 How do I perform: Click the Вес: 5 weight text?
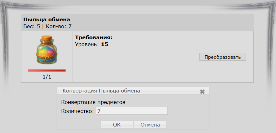point(32,26)
